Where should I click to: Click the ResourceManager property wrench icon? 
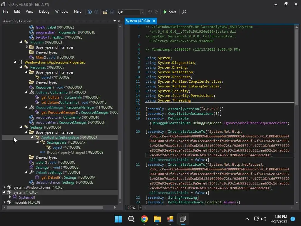coord(31,107)
